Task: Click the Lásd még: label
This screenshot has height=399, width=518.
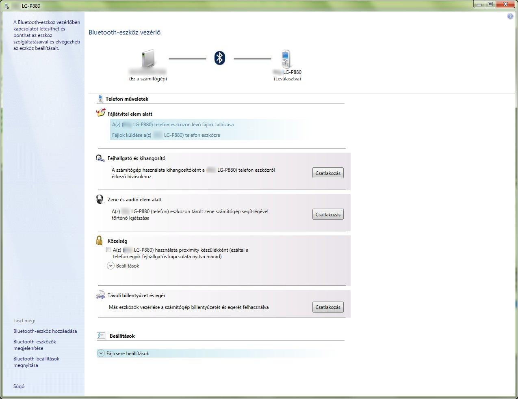Action: point(24,321)
